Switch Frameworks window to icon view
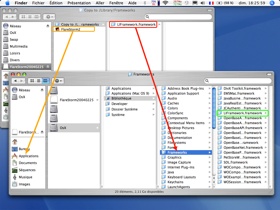The width and height of the screenshot is (280, 210). coord(32,81)
